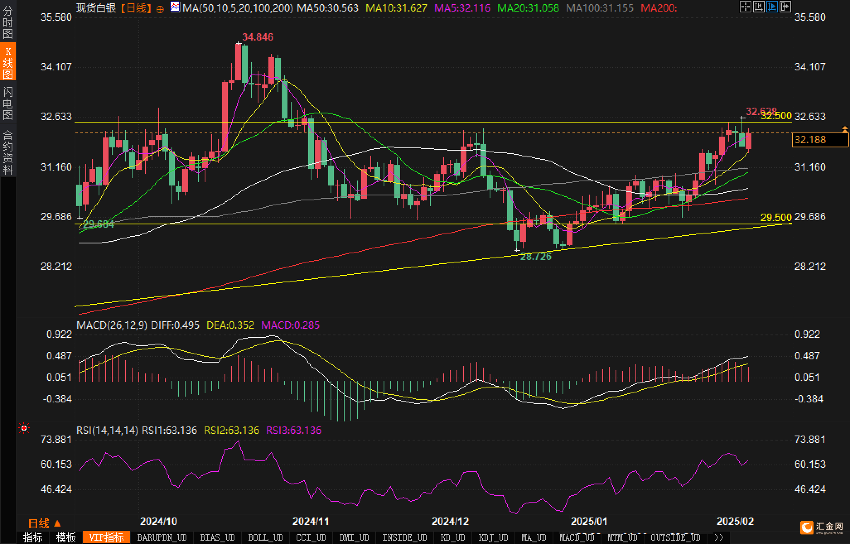Image resolution: width=850 pixels, height=544 pixels.
Task: Click the 2024/10 date marker on the time axis
Action: 159,521
